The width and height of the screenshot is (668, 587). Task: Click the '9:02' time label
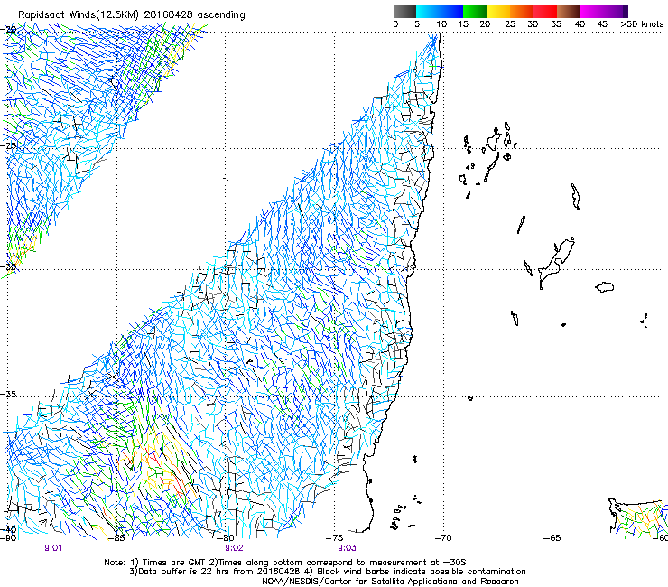(x=234, y=548)
